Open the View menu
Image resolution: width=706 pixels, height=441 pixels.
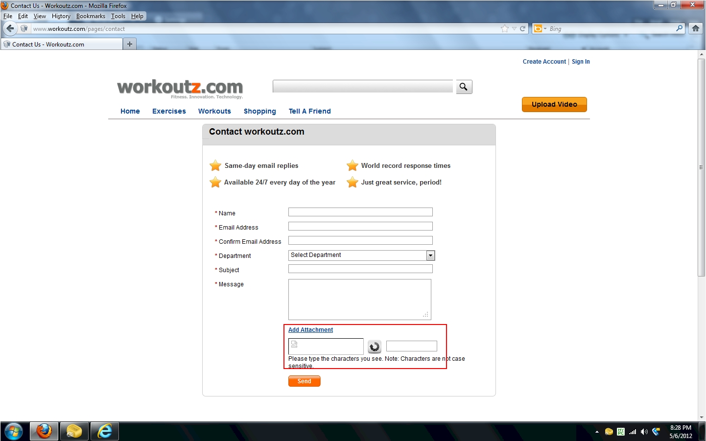click(x=40, y=16)
